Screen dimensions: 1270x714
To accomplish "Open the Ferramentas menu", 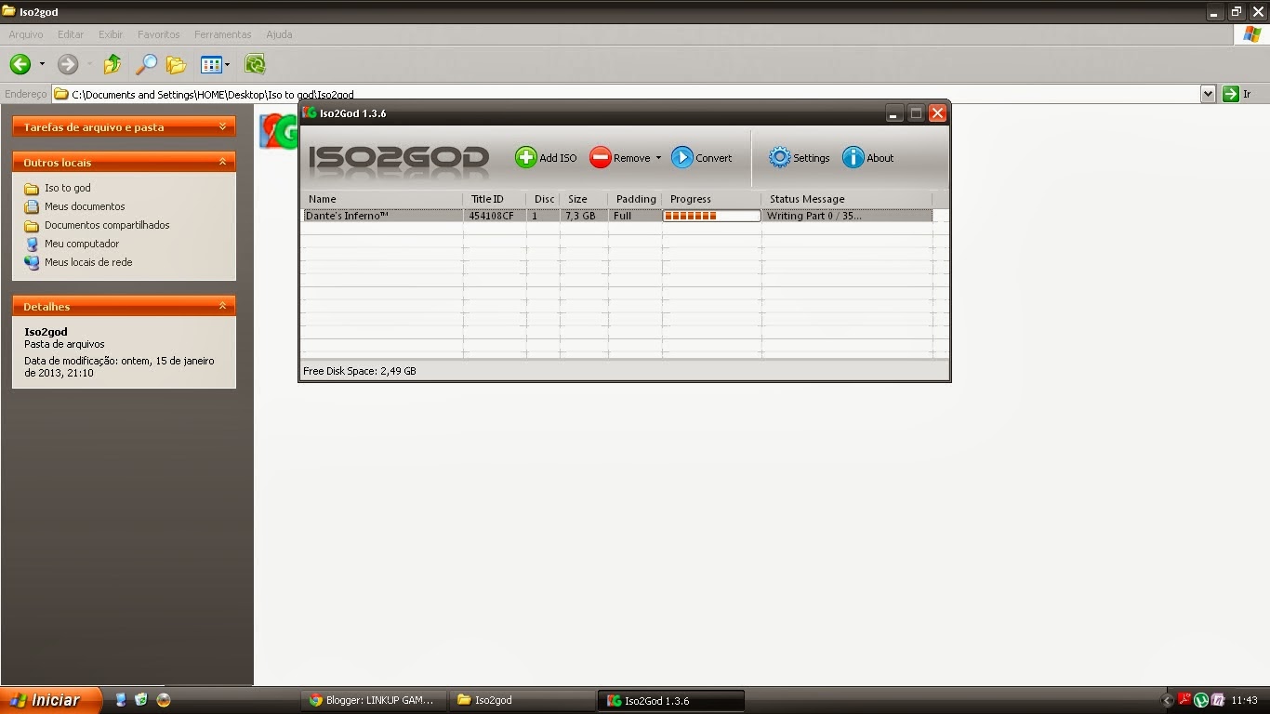I will (x=223, y=34).
